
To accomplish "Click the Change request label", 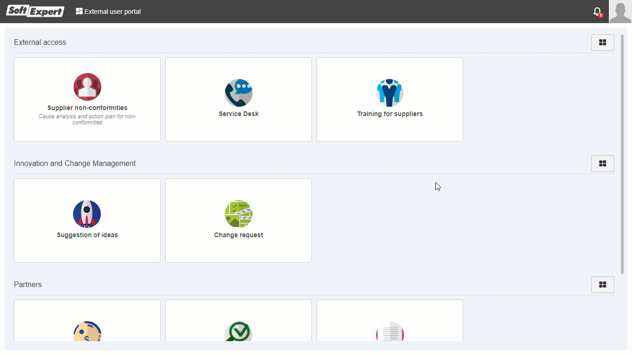I will [x=239, y=235].
